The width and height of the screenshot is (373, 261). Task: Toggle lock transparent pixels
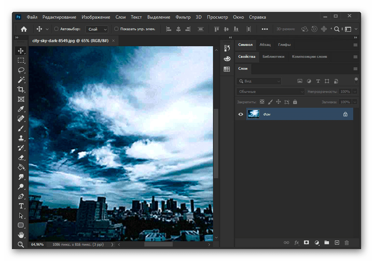pyautogui.click(x=262, y=102)
